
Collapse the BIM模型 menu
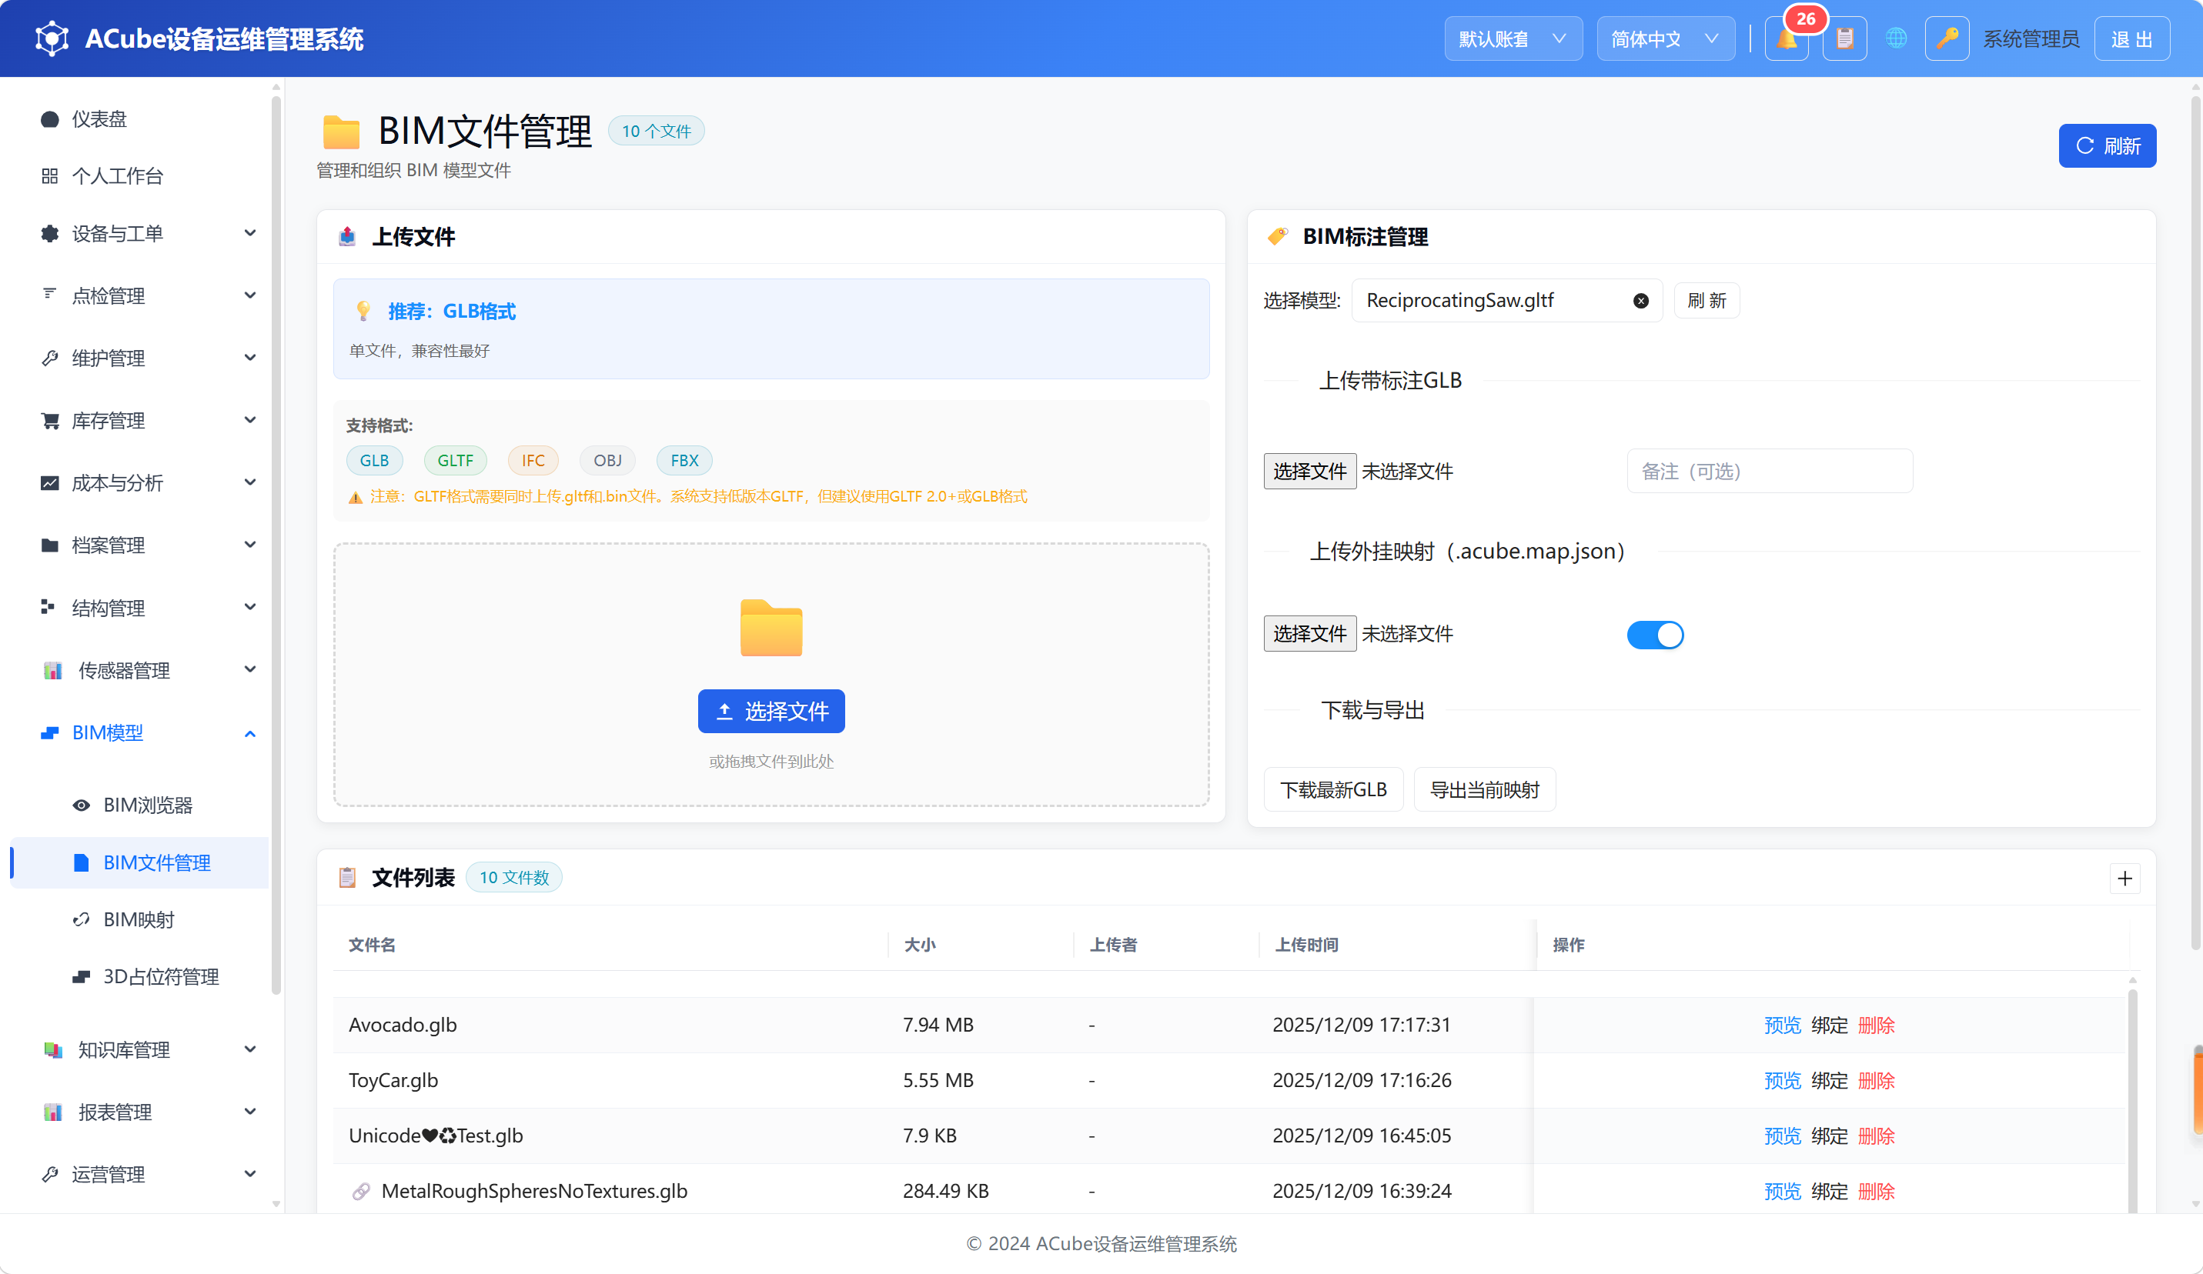pyautogui.click(x=146, y=733)
